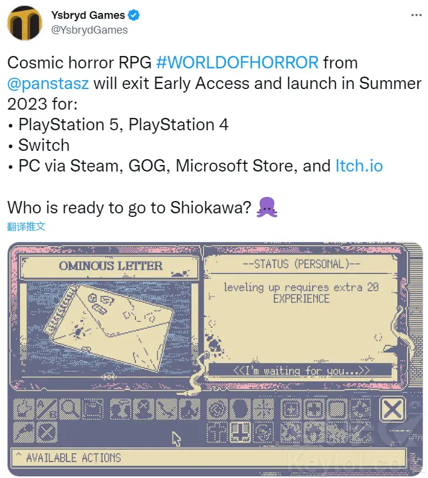Image resolution: width=428 pixels, height=478 pixels.
Task: Open the Ysbryd Games profile avatar
Action: [25, 23]
